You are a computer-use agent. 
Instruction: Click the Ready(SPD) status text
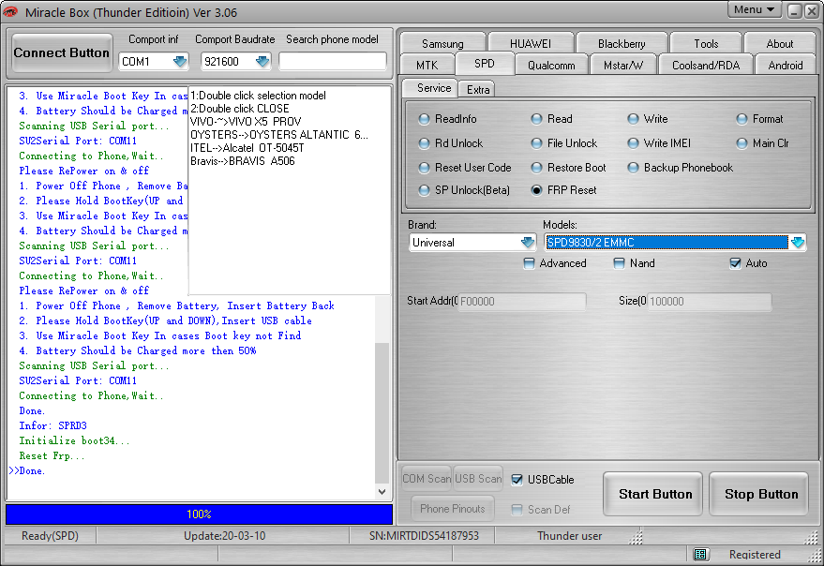coord(50,536)
